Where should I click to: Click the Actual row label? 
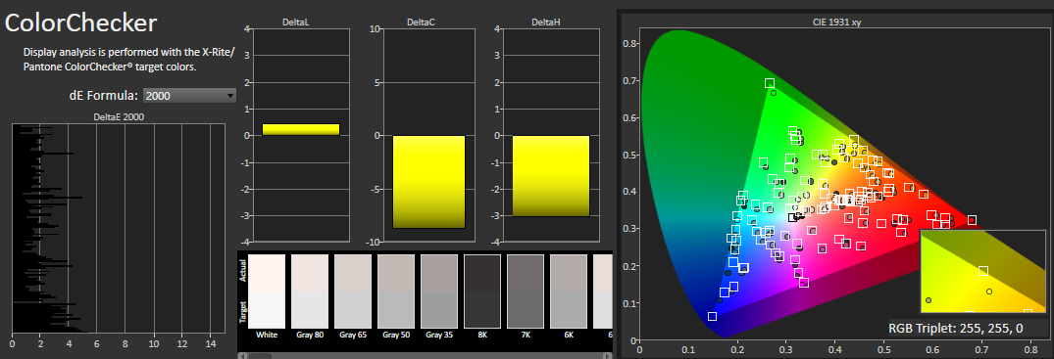click(242, 270)
